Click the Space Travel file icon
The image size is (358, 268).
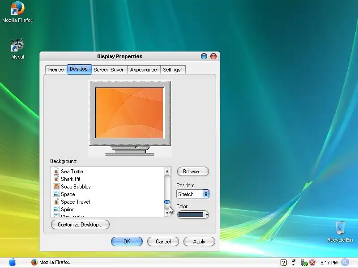click(x=56, y=202)
